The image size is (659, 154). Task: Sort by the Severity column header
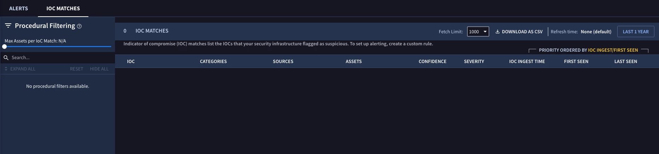pyautogui.click(x=474, y=62)
